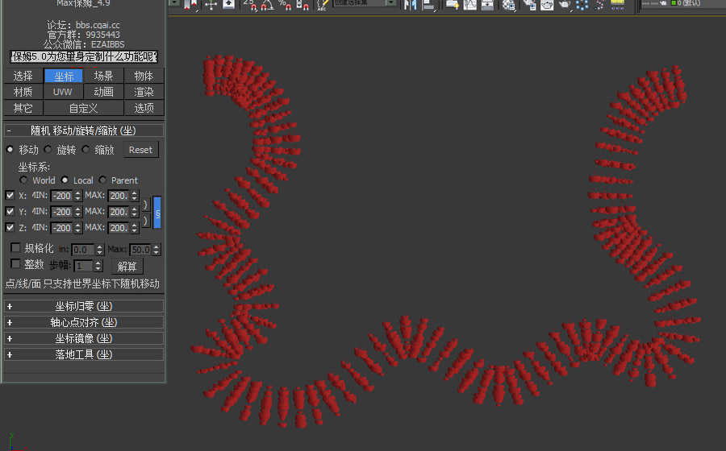Screen dimensions: 726x451
Task: Open the named selection set dropdown
Action: click(391, 3)
